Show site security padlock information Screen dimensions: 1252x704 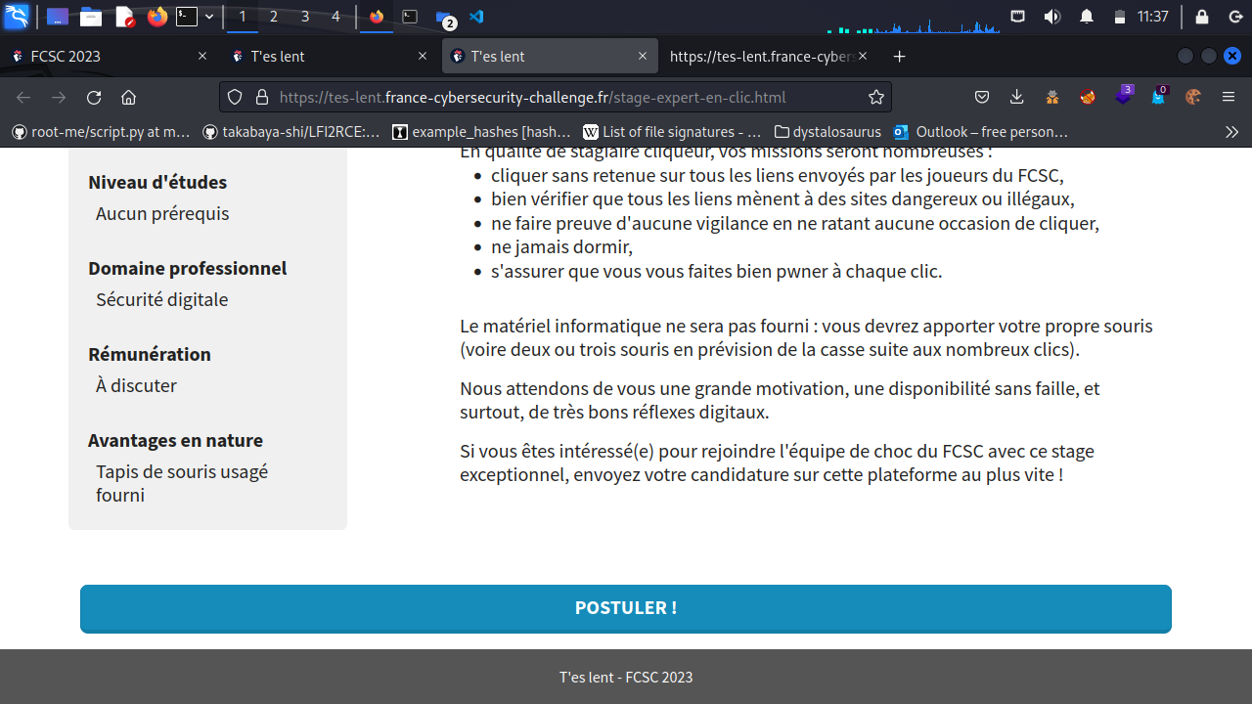261,97
